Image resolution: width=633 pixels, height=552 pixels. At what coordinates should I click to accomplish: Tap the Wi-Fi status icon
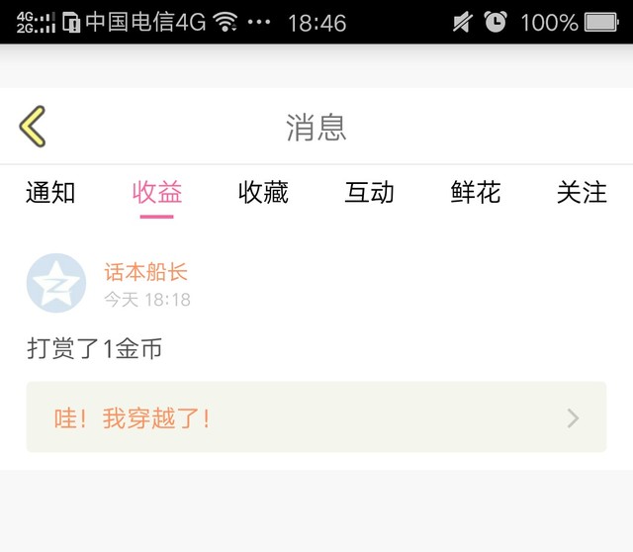tap(226, 22)
